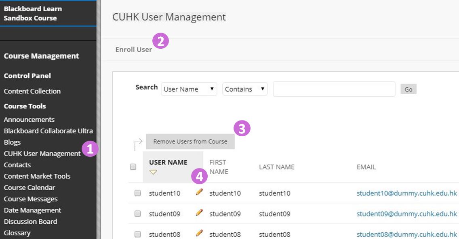
Task: Focus the search text input box
Action: click(334, 89)
